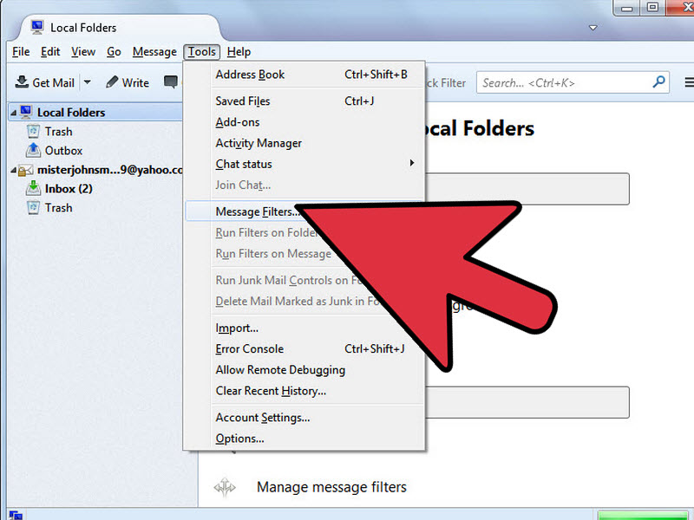This screenshot has height=520, width=694.
Task: Click the Chat speech bubble icon
Action: tap(171, 81)
